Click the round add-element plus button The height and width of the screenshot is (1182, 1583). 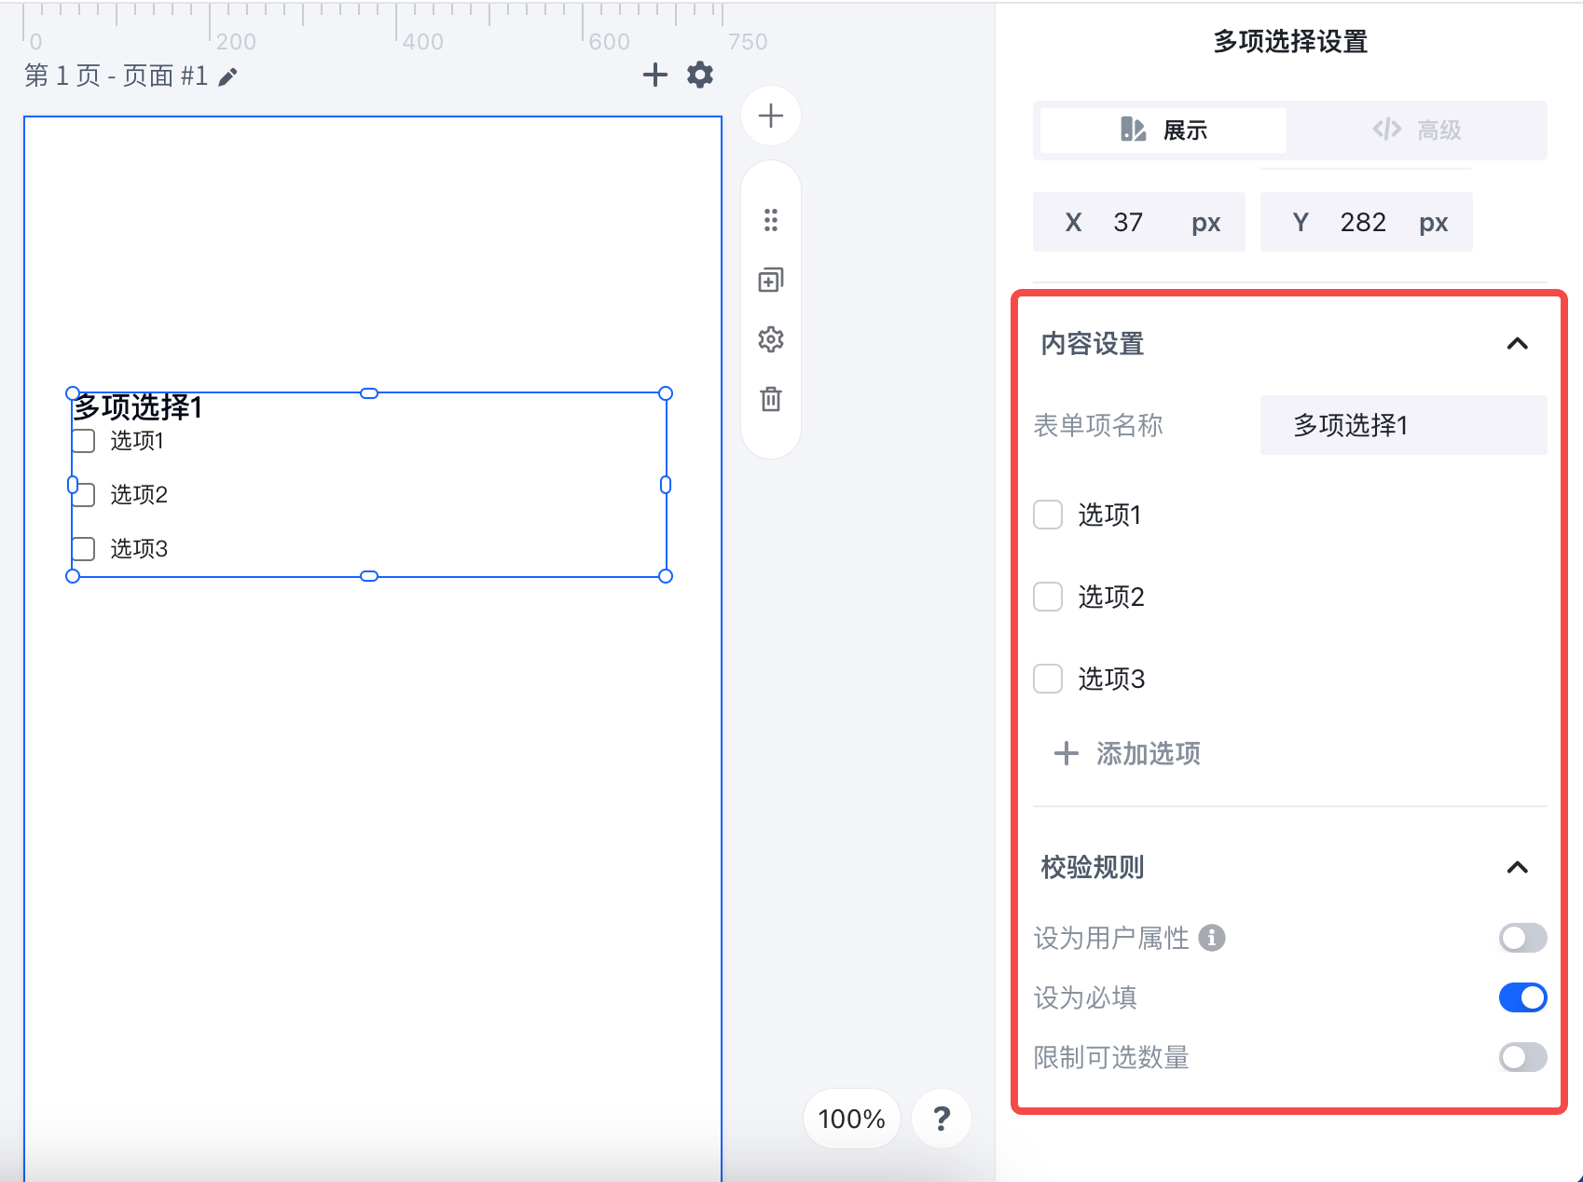tap(771, 116)
